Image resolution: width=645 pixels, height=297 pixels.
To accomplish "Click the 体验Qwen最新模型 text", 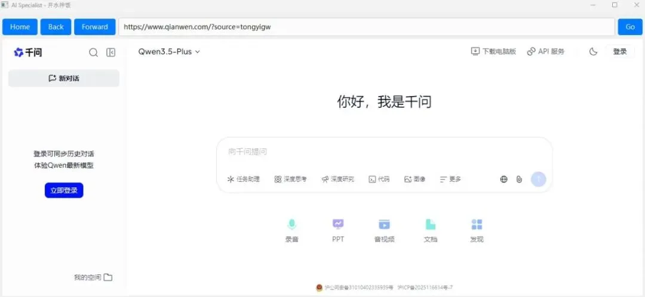I will click(64, 166).
